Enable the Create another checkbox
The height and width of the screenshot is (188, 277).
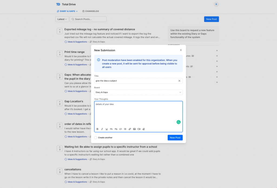pyautogui.click(x=95, y=138)
